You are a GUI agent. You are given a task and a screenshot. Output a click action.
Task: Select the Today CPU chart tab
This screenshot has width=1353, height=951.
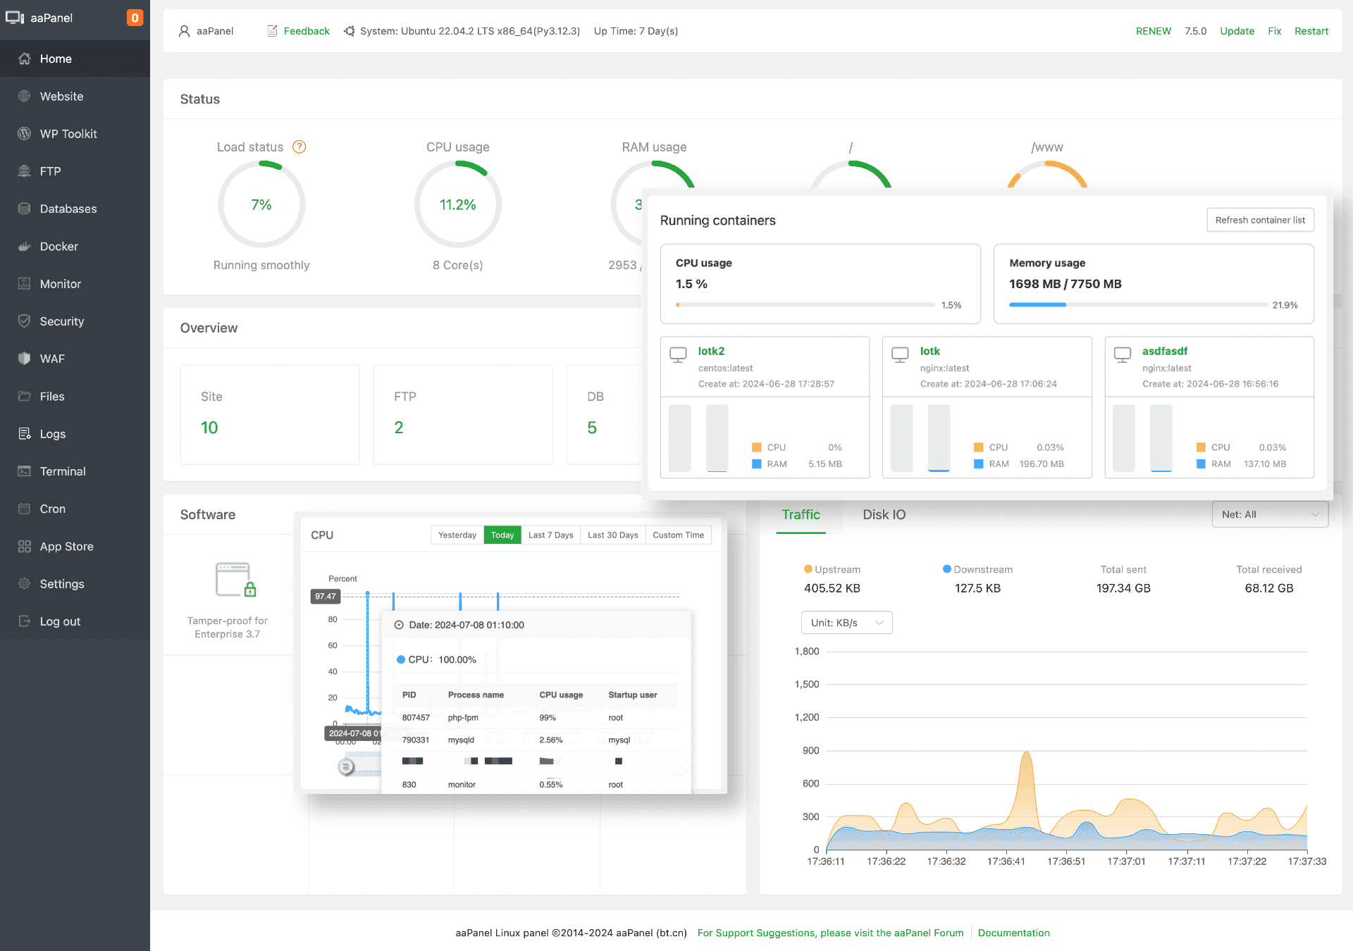tap(502, 534)
